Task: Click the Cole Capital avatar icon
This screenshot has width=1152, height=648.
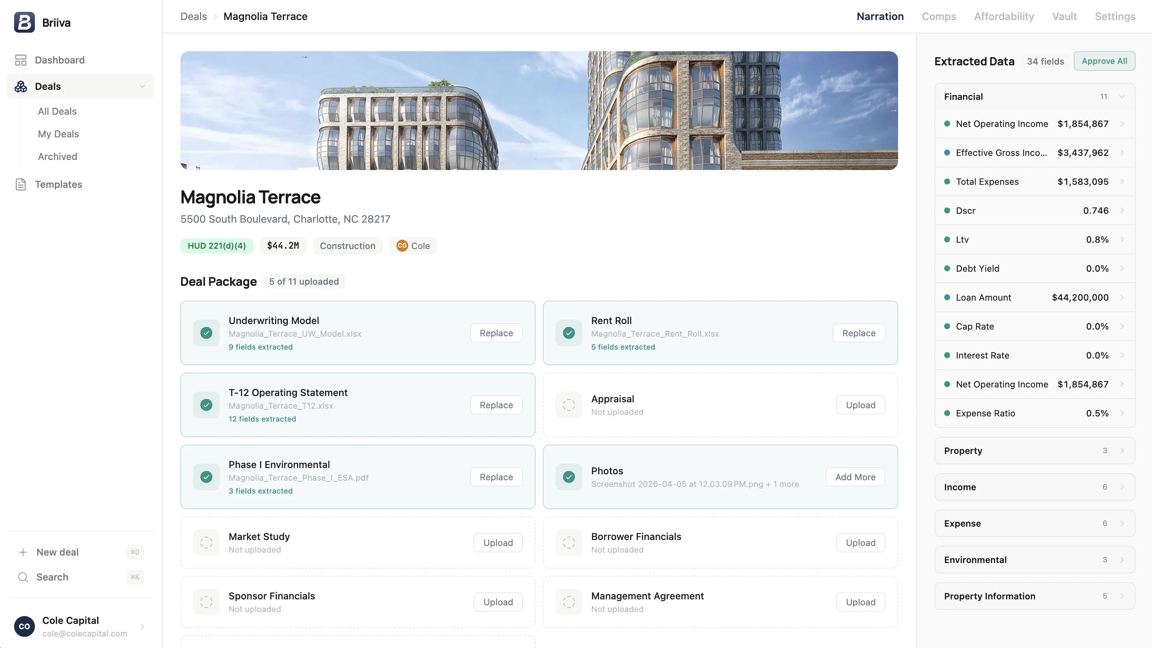Action: point(24,626)
